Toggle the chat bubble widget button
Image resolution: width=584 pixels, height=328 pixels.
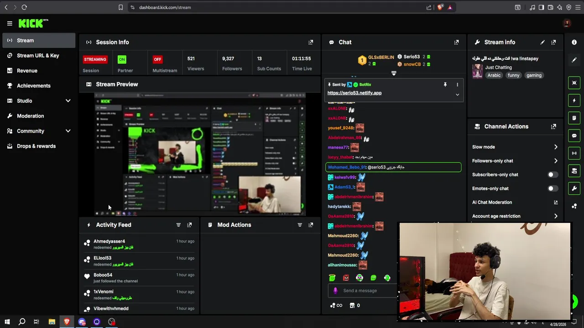pyautogui.click(x=574, y=136)
